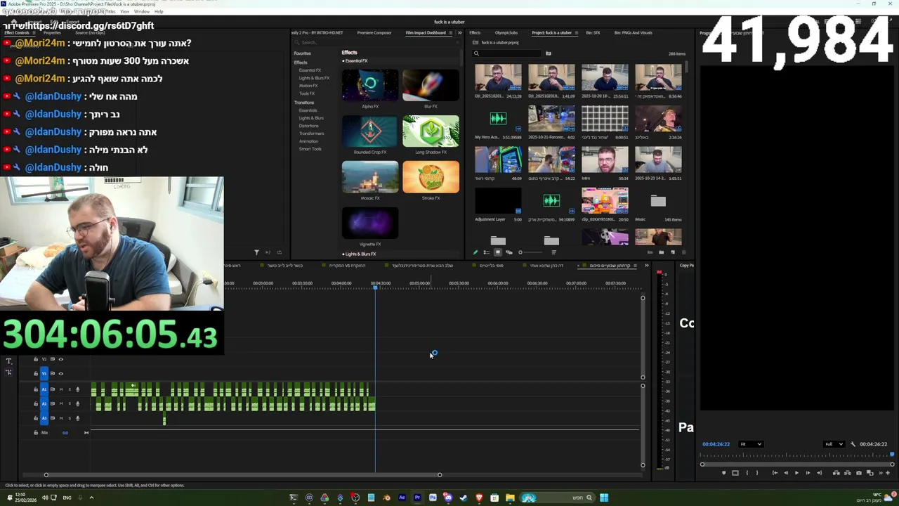Toggle lock on audio track A2
The image size is (899, 506).
(x=36, y=403)
